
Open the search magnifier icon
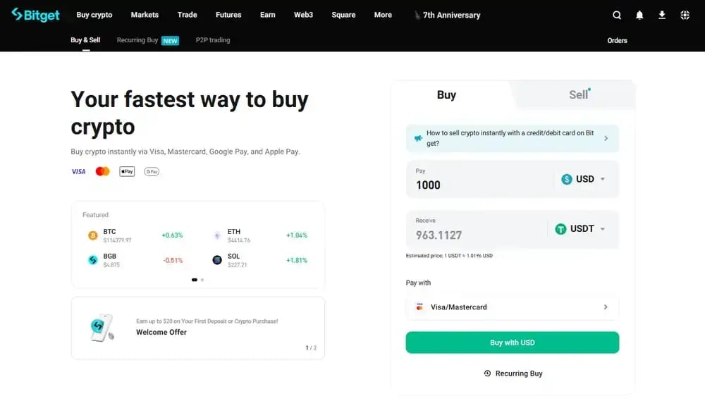point(617,15)
